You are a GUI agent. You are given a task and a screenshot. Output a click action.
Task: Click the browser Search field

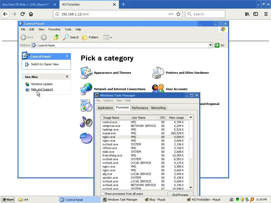click(205, 14)
